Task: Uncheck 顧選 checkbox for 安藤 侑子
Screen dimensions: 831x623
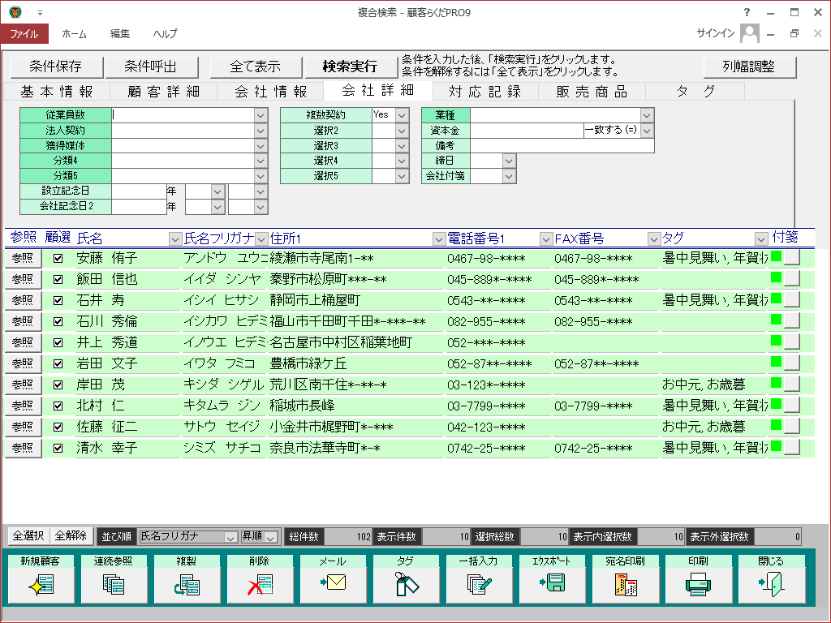Action: pos(58,259)
